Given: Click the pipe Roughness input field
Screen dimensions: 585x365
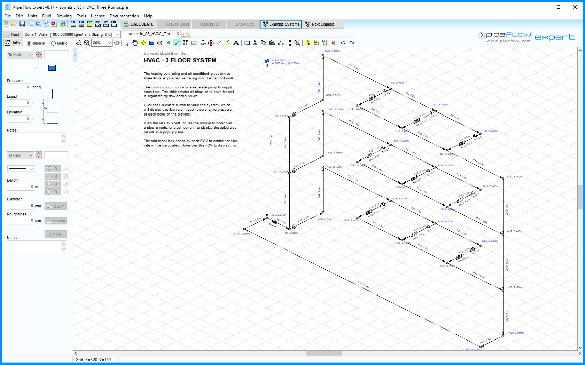Looking at the screenshot, I should point(20,221).
